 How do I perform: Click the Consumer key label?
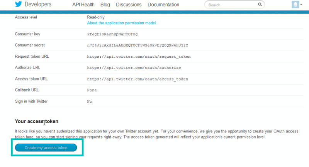click(27, 34)
